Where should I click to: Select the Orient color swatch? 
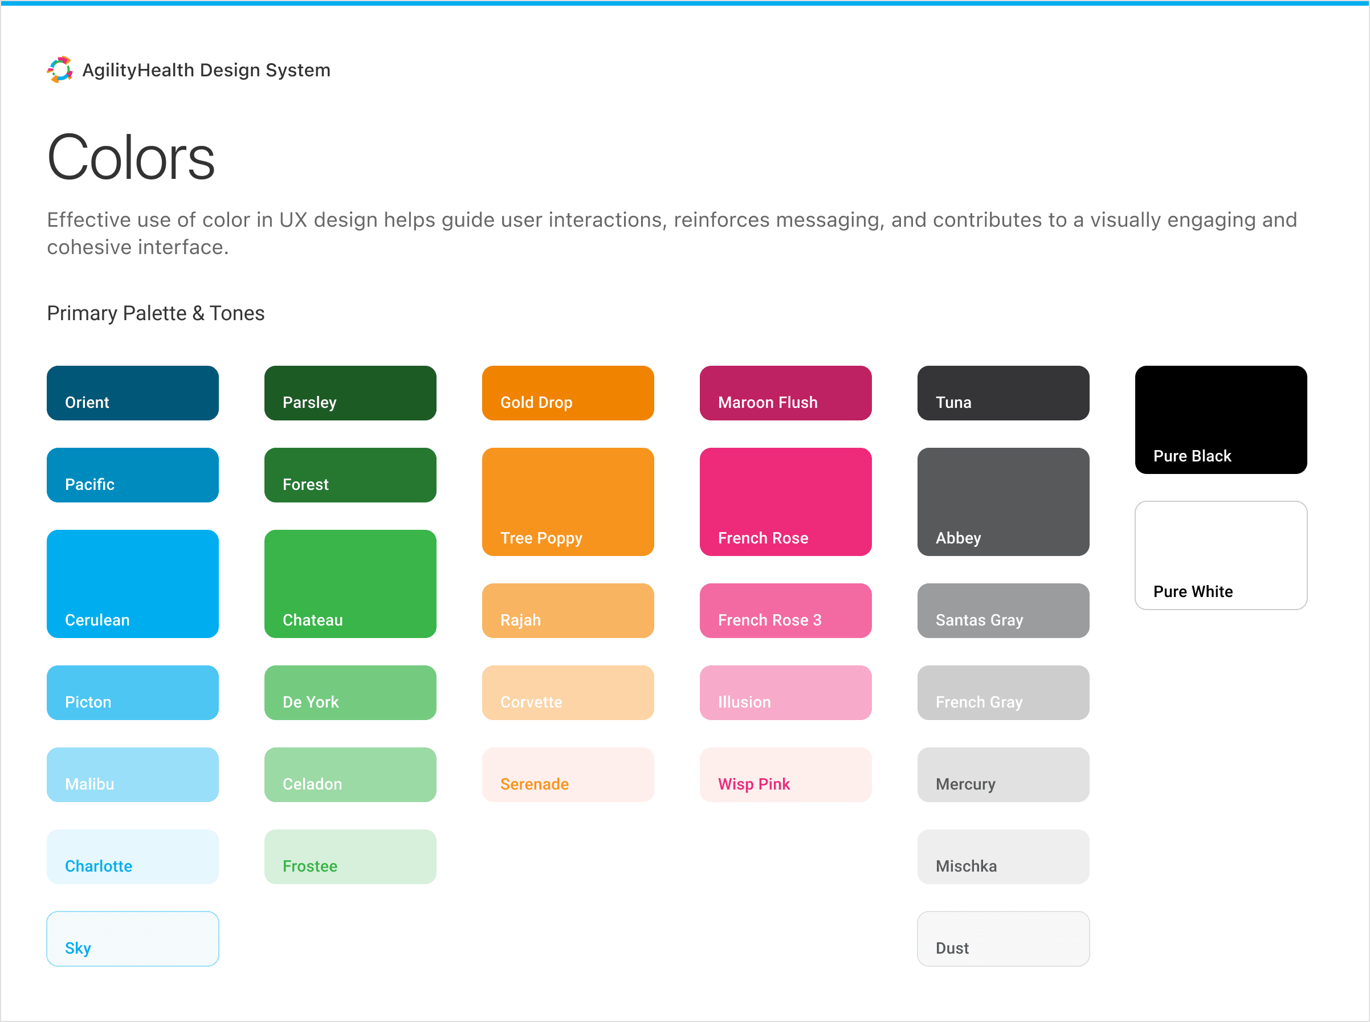tap(132, 393)
